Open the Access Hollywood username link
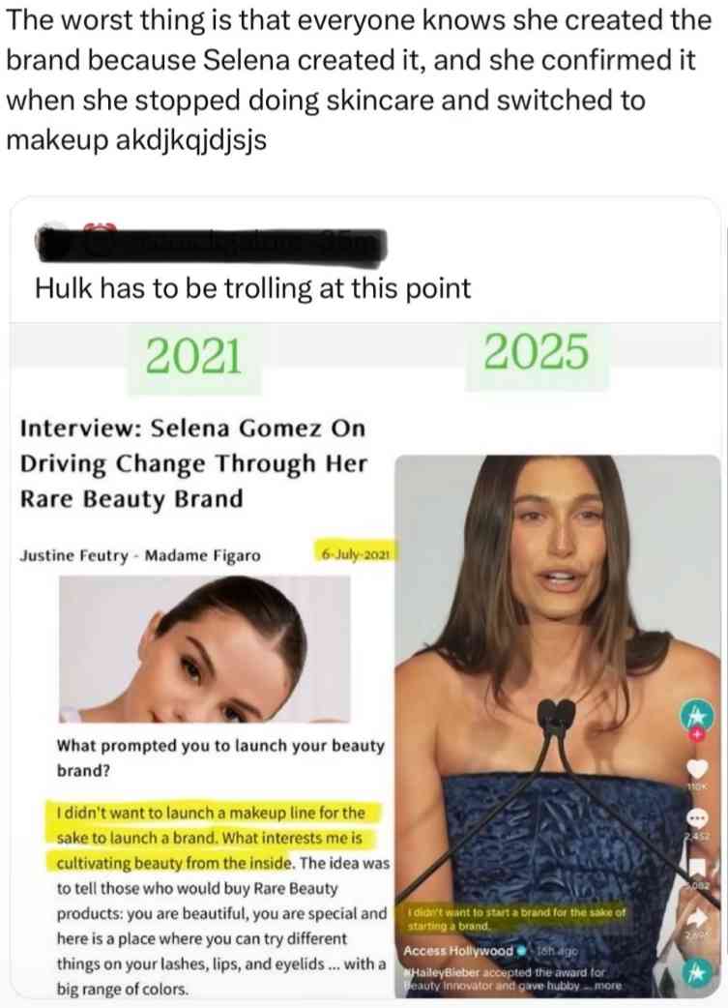Screen dimensions: 728x1008 (x=458, y=950)
